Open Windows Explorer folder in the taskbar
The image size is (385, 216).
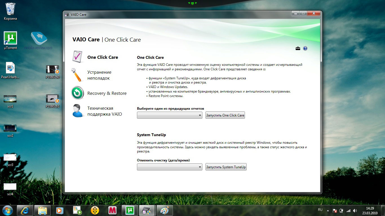pyautogui.click(x=43, y=210)
